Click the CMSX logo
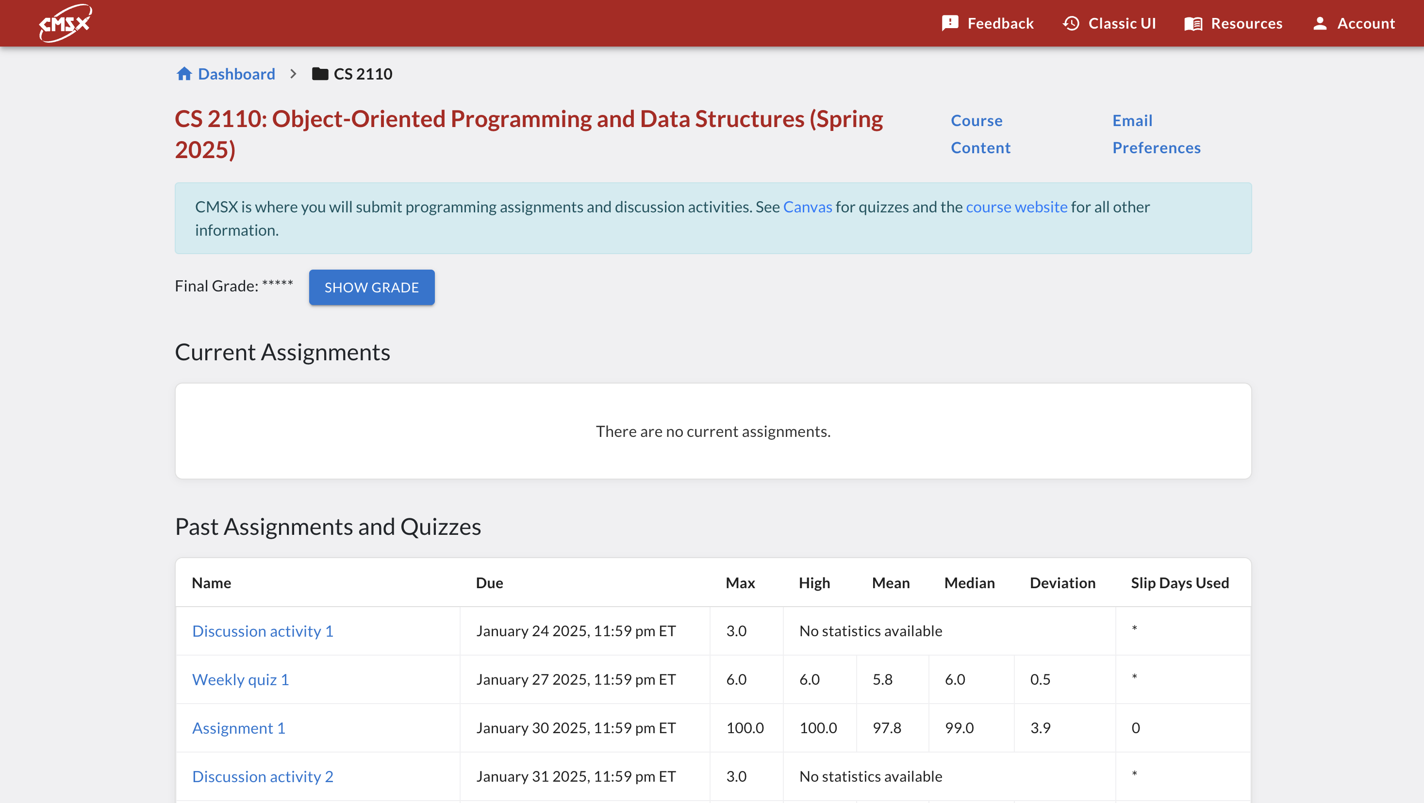The width and height of the screenshot is (1424, 803). pyautogui.click(x=65, y=23)
